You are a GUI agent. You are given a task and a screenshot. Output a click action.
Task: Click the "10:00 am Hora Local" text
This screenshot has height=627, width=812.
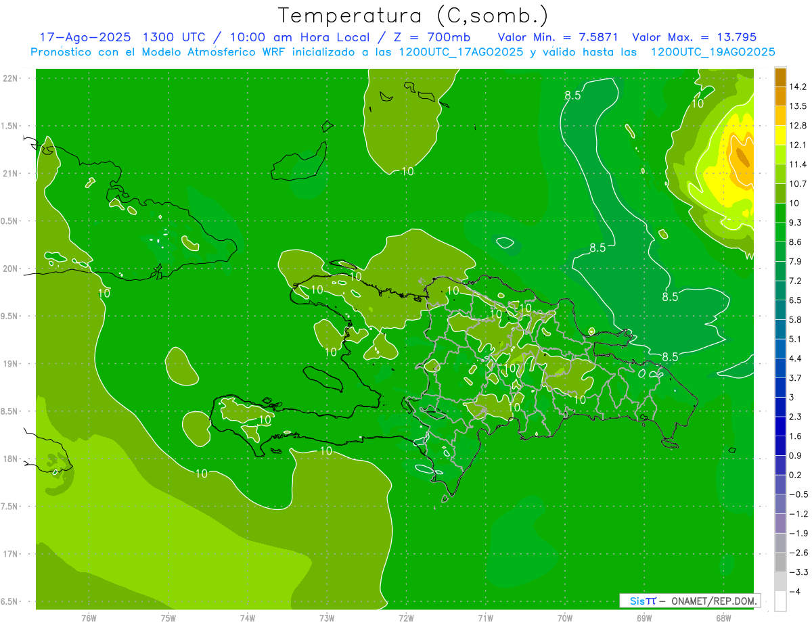[299, 37]
